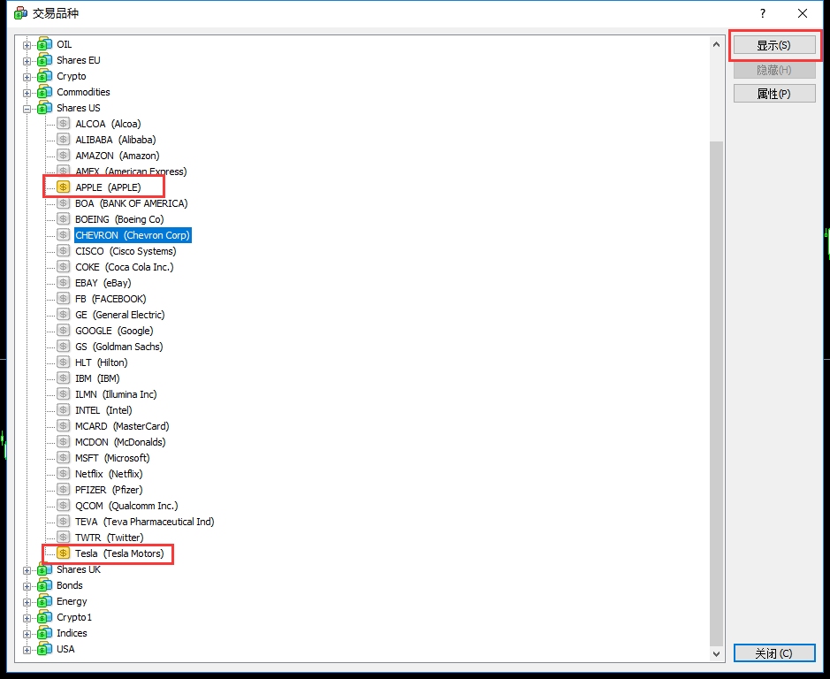Image resolution: width=830 pixels, height=679 pixels.
Task: Select the INTEL (Intel) symbol
Action: pos(103,410)
